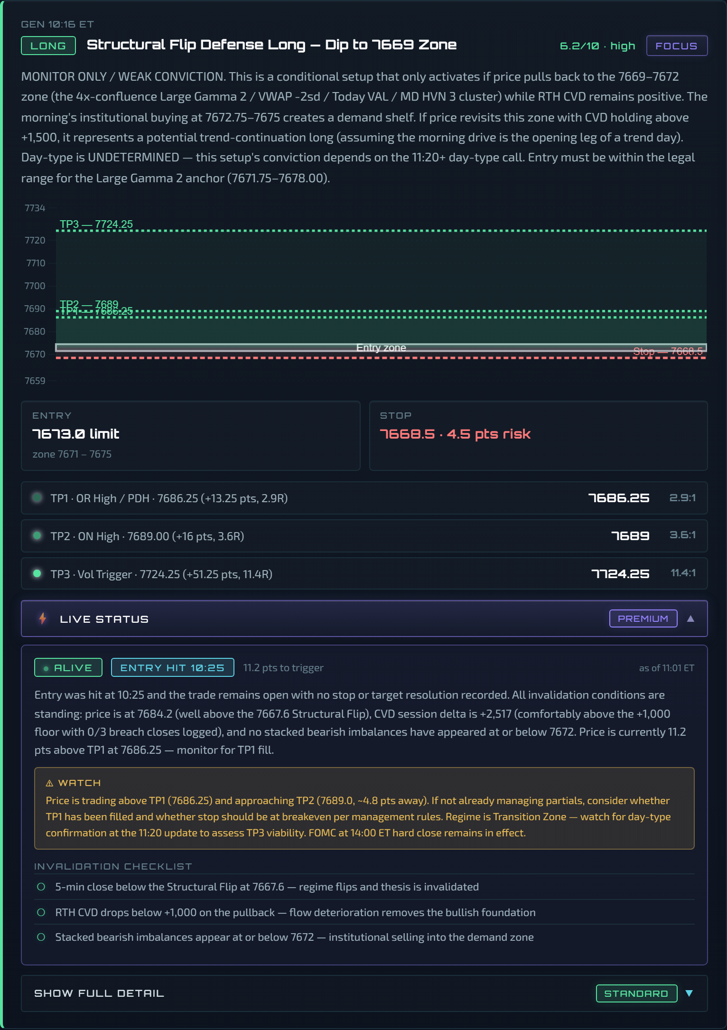The width and height of the screenshot is (727, 1030).
Task: Select the TP1 OR High / PDH row
Action: pos(364,498)
